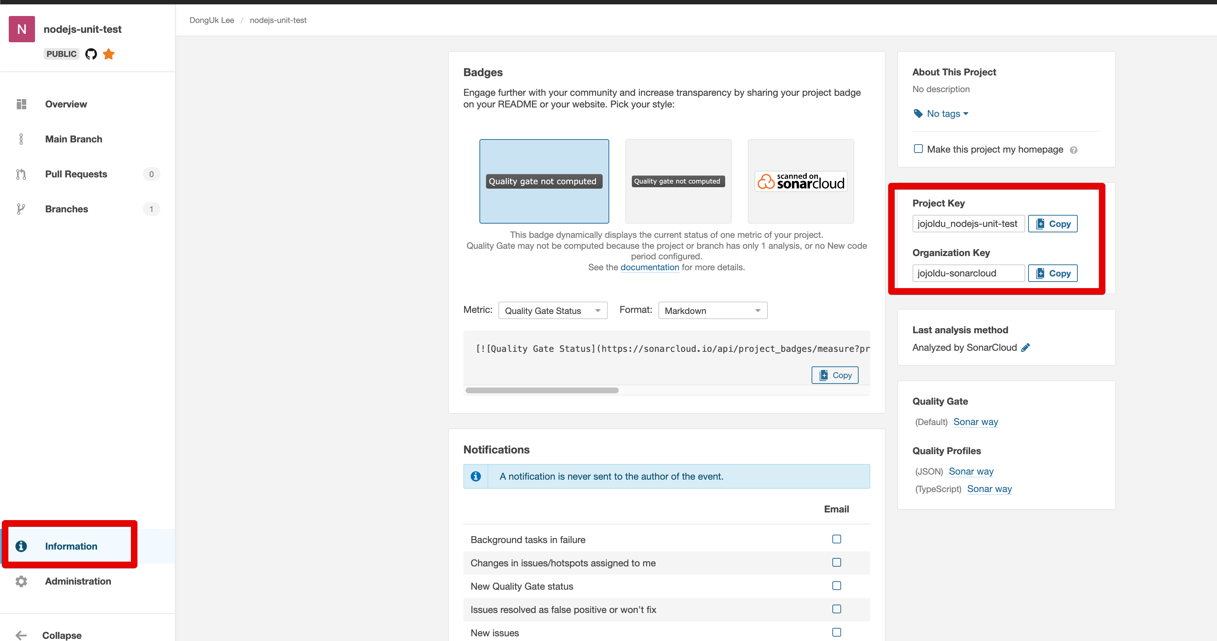1217x641 pixels.
Task: Click the help icon beside homepage option
Action: [x=1073, y=150]
